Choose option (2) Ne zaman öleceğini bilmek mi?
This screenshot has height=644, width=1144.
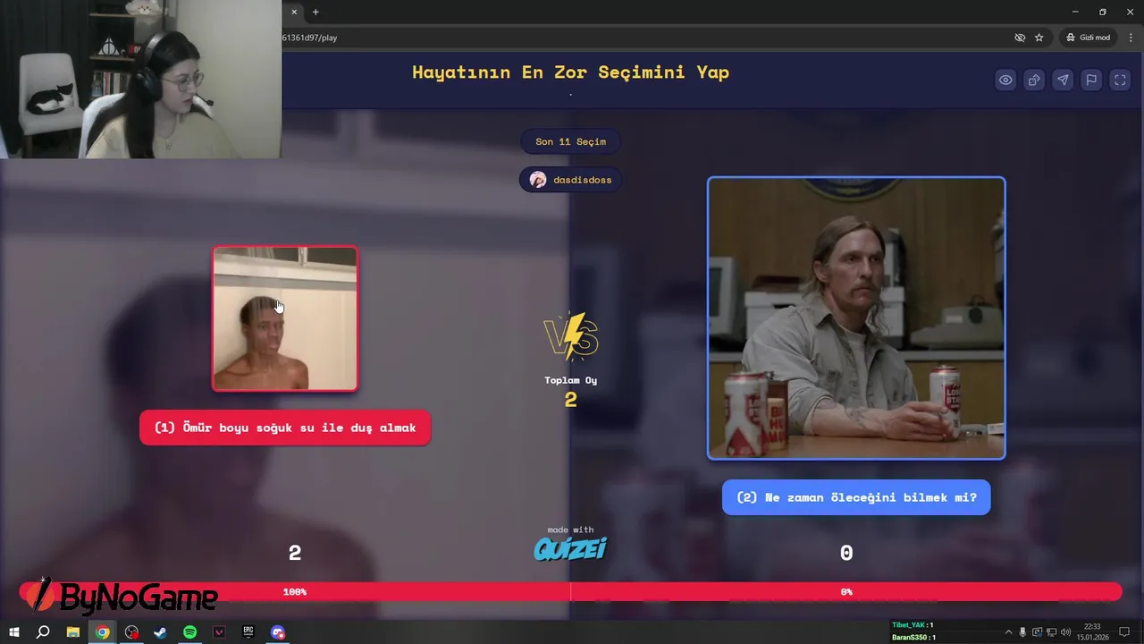856,497
